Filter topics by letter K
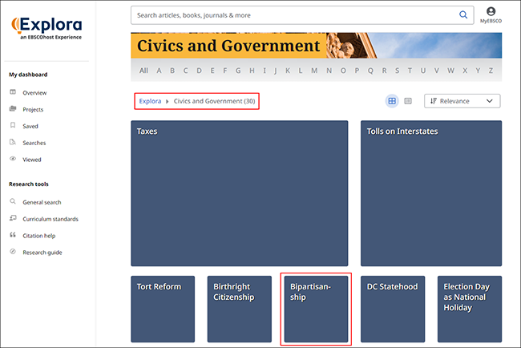 (288, 71)
